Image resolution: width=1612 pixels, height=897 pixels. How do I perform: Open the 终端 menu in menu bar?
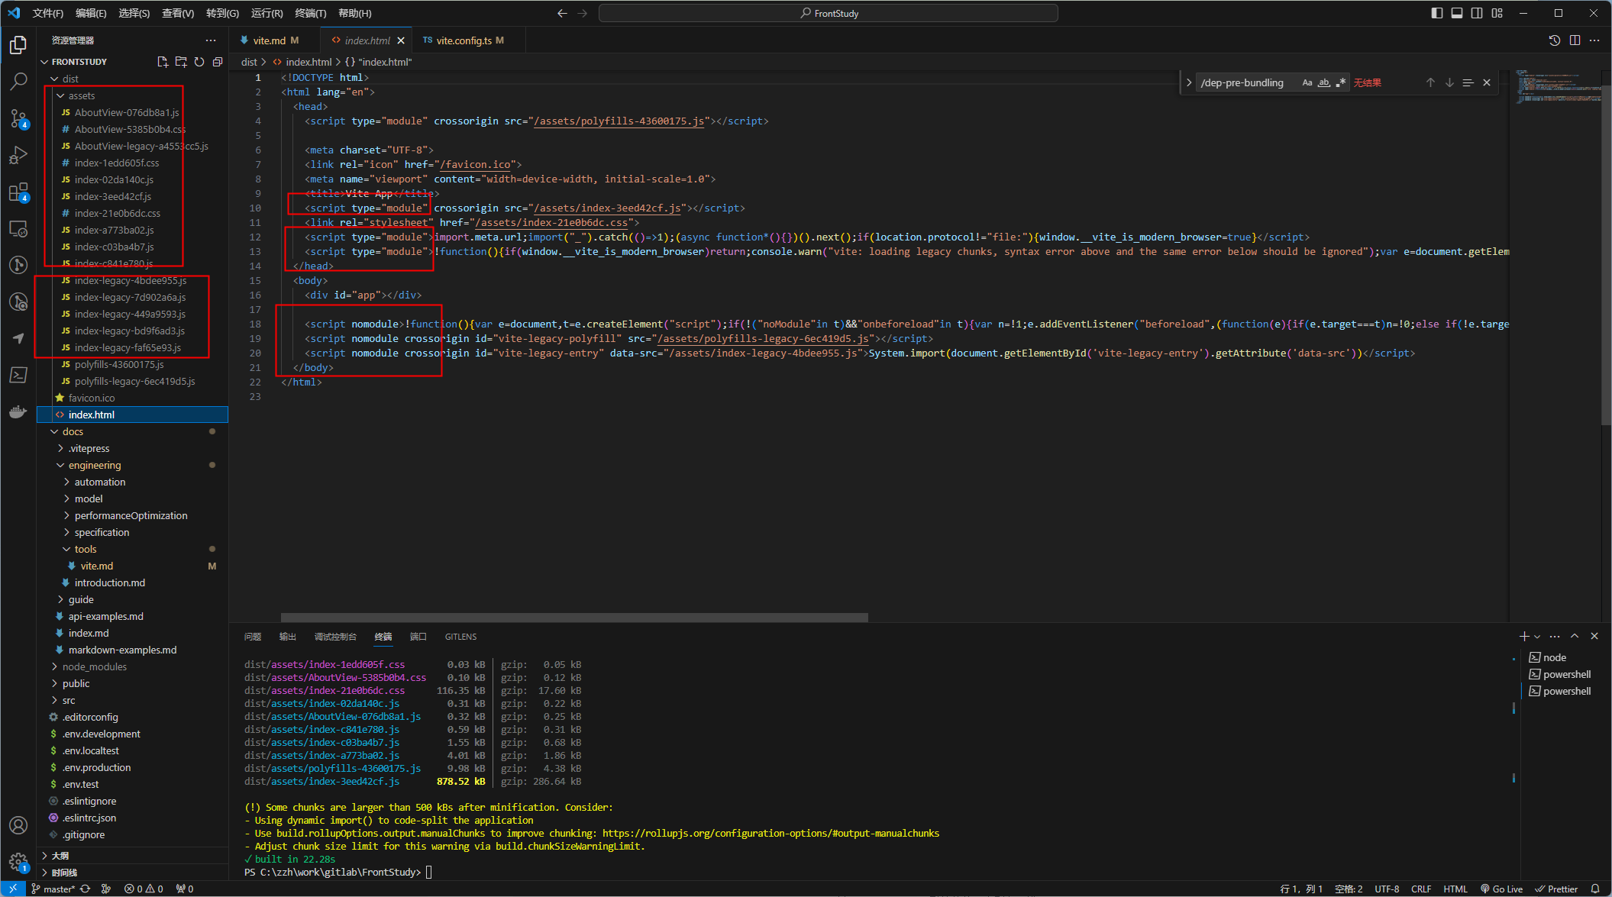(x=310, y=13)
